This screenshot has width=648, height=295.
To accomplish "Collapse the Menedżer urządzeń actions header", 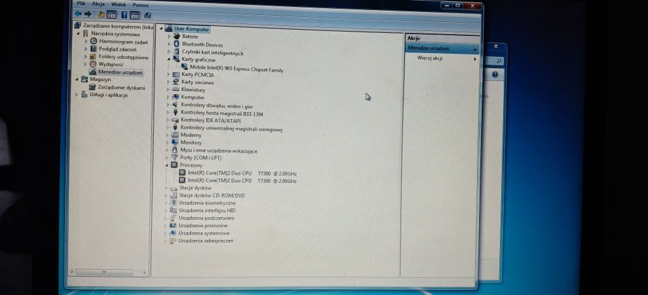I will click(475, 49).
